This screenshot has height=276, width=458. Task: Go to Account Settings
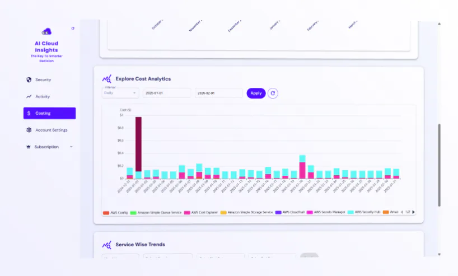pyautogui.click(x=49, y=130)
